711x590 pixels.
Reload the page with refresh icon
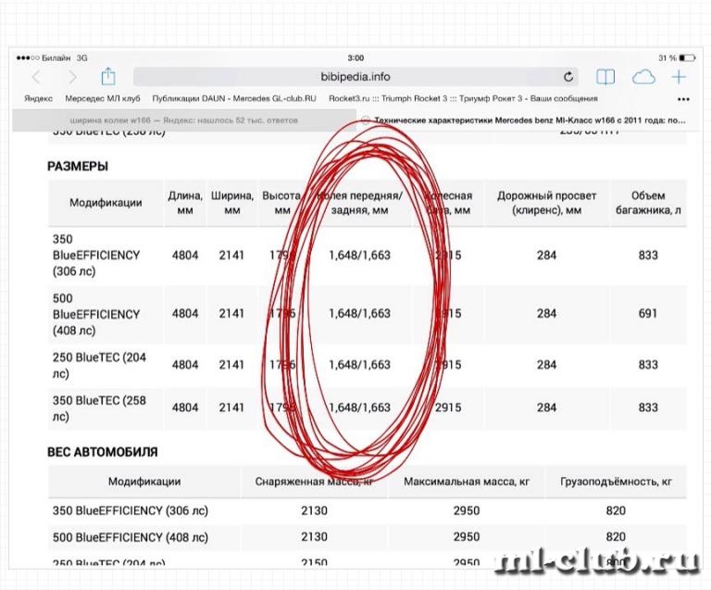click(568, 77)
